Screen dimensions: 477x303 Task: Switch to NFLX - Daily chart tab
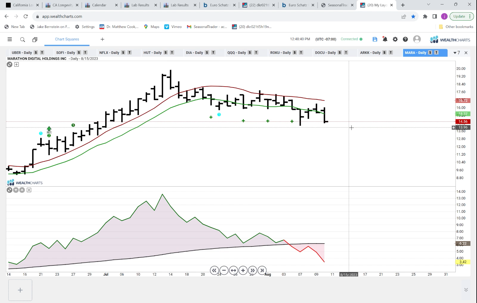coord(109,53)
